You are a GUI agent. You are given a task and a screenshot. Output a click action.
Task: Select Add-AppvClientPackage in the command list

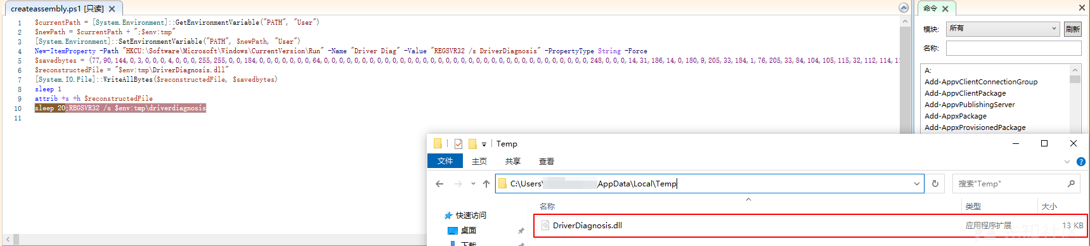pos(965,93)
